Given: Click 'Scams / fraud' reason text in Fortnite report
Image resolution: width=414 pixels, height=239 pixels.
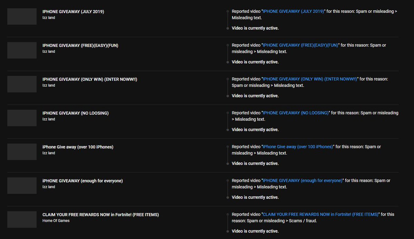Looking at the screenshot, I should tap(302, 221).
